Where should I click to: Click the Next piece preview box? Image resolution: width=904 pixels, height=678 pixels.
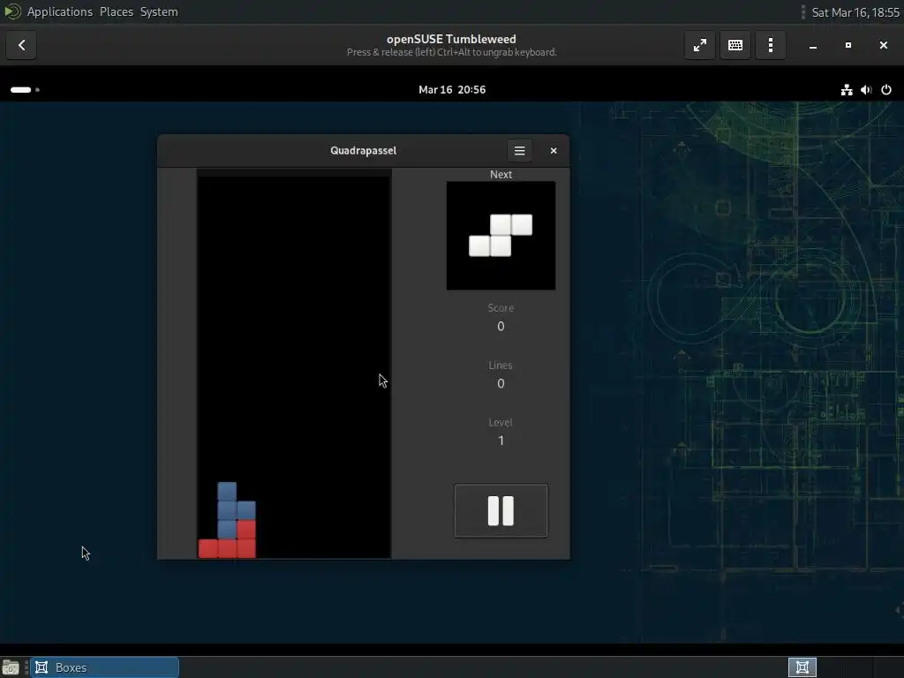501,236
